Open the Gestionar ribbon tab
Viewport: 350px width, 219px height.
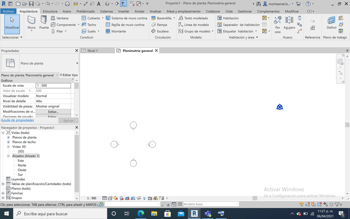point(245,11)
